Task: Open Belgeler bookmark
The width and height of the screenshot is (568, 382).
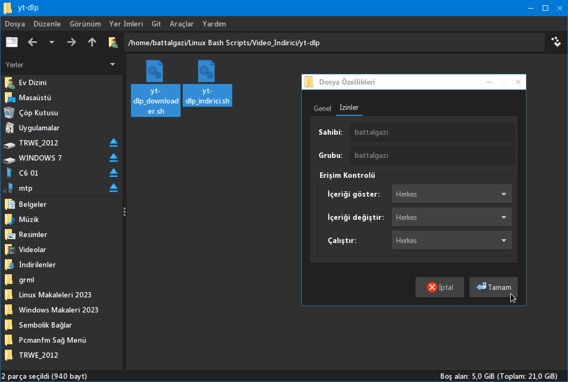Action: coord(61,205)
